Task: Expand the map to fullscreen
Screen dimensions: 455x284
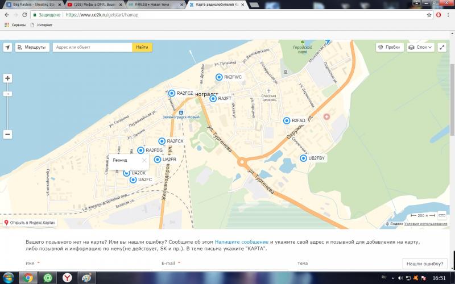Action: [442, 48]
